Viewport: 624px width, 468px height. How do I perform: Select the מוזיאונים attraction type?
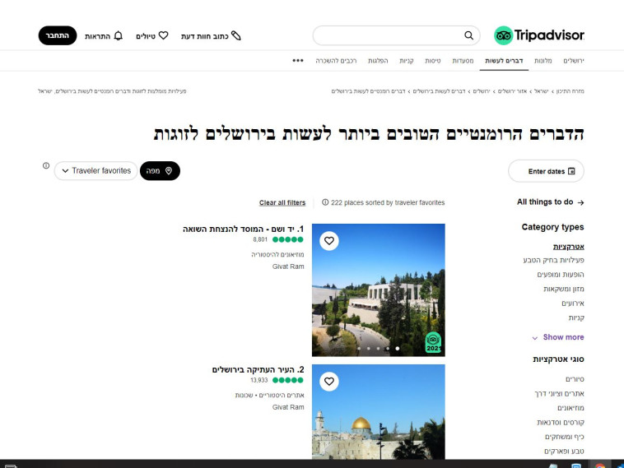pos(570,408)
